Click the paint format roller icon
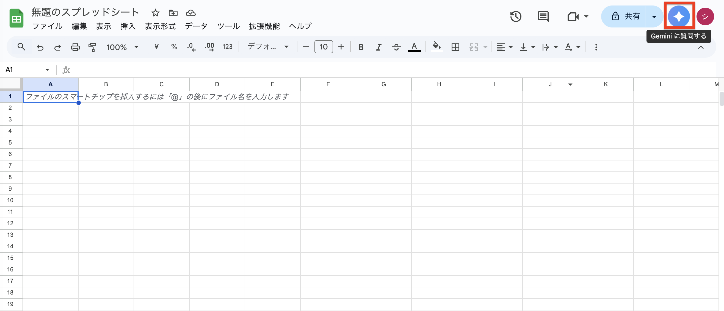 tap(92, 47)
